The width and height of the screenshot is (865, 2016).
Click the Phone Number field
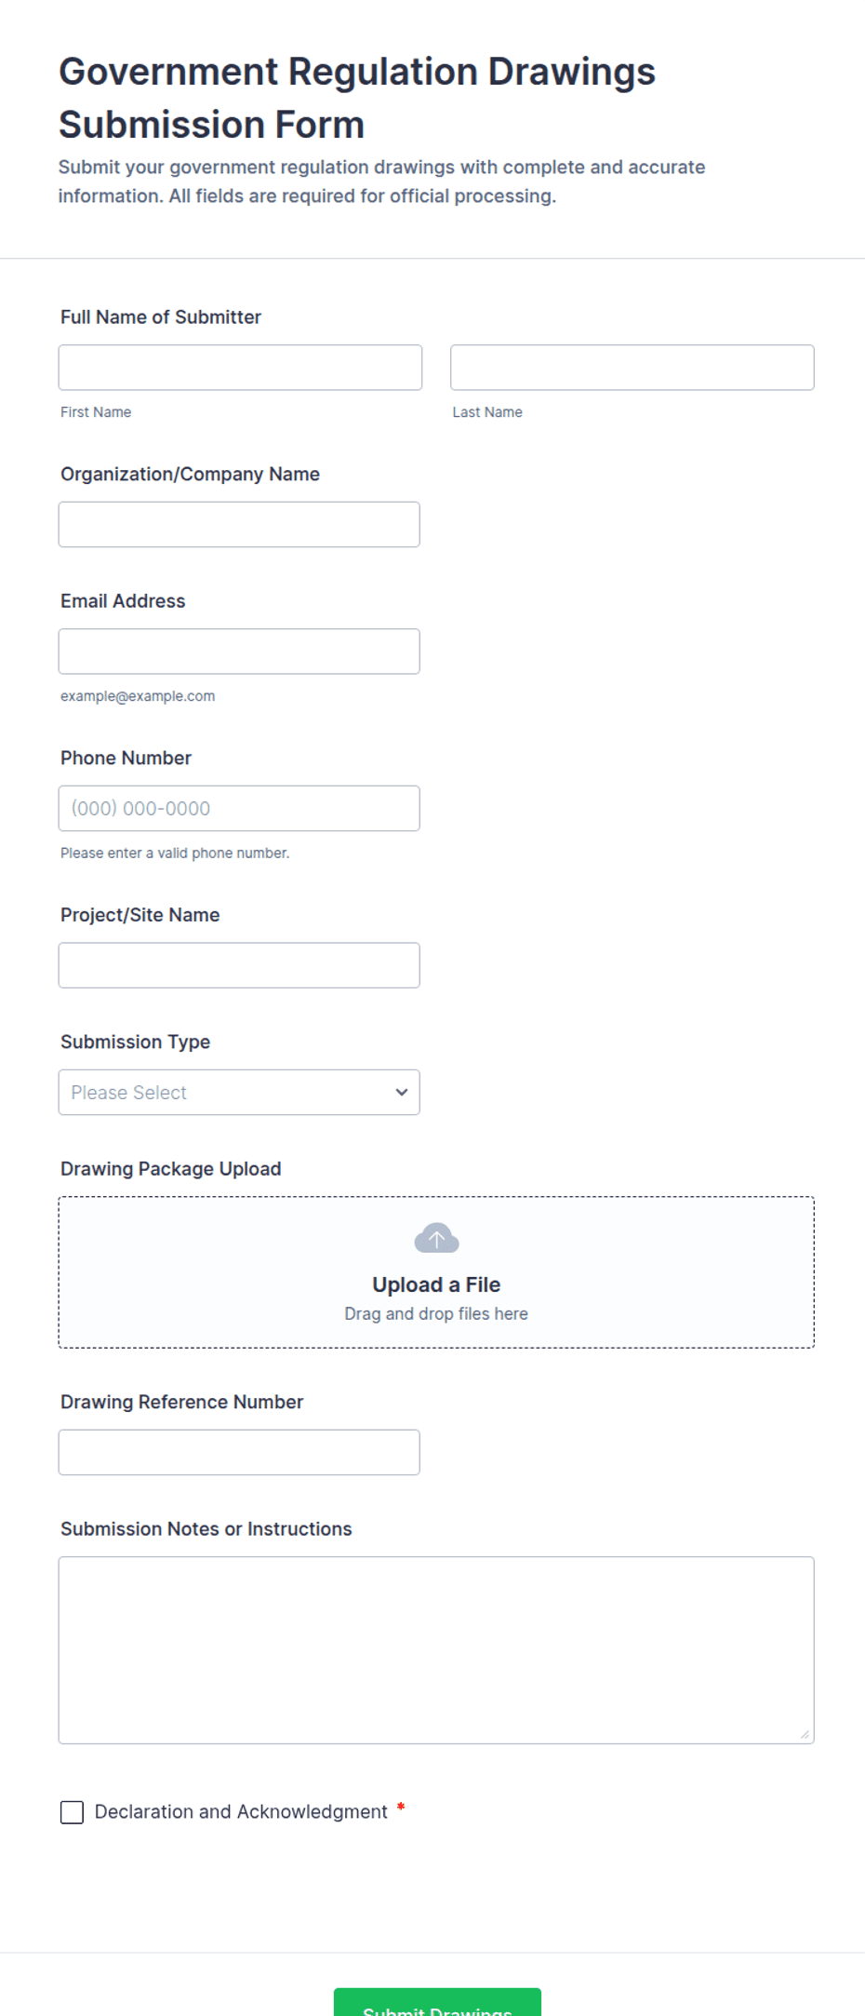click(239, 808)
